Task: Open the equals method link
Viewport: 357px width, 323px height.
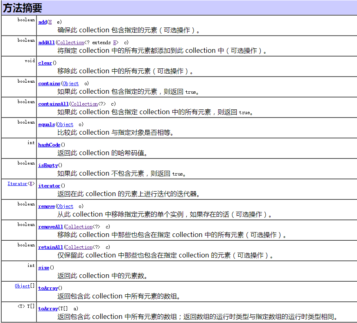Action: point(46,124)
